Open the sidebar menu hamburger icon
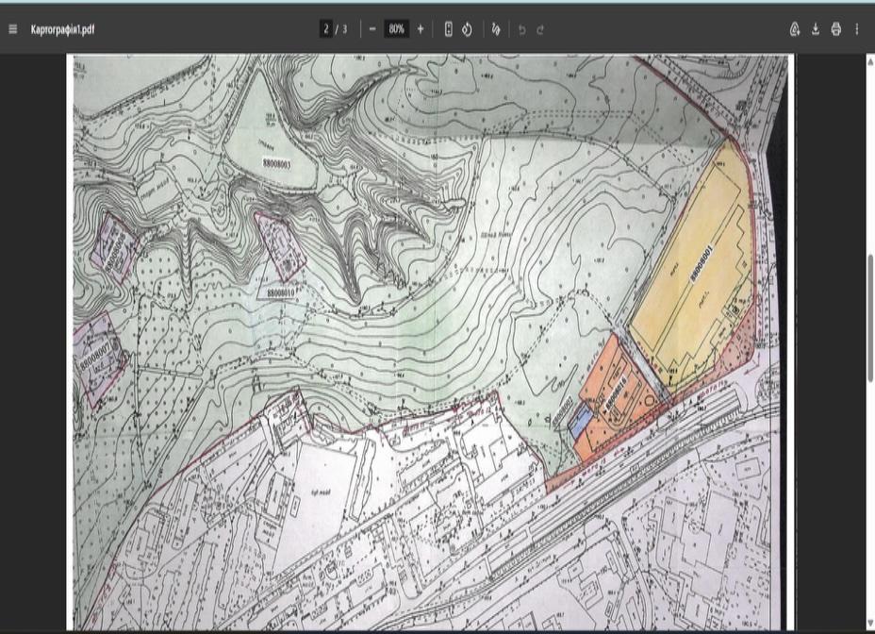 (13, 29)
